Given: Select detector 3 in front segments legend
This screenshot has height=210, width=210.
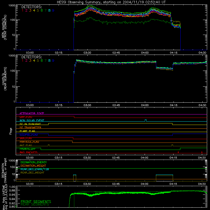Looking at the screenshot, I should coord(30,10).
